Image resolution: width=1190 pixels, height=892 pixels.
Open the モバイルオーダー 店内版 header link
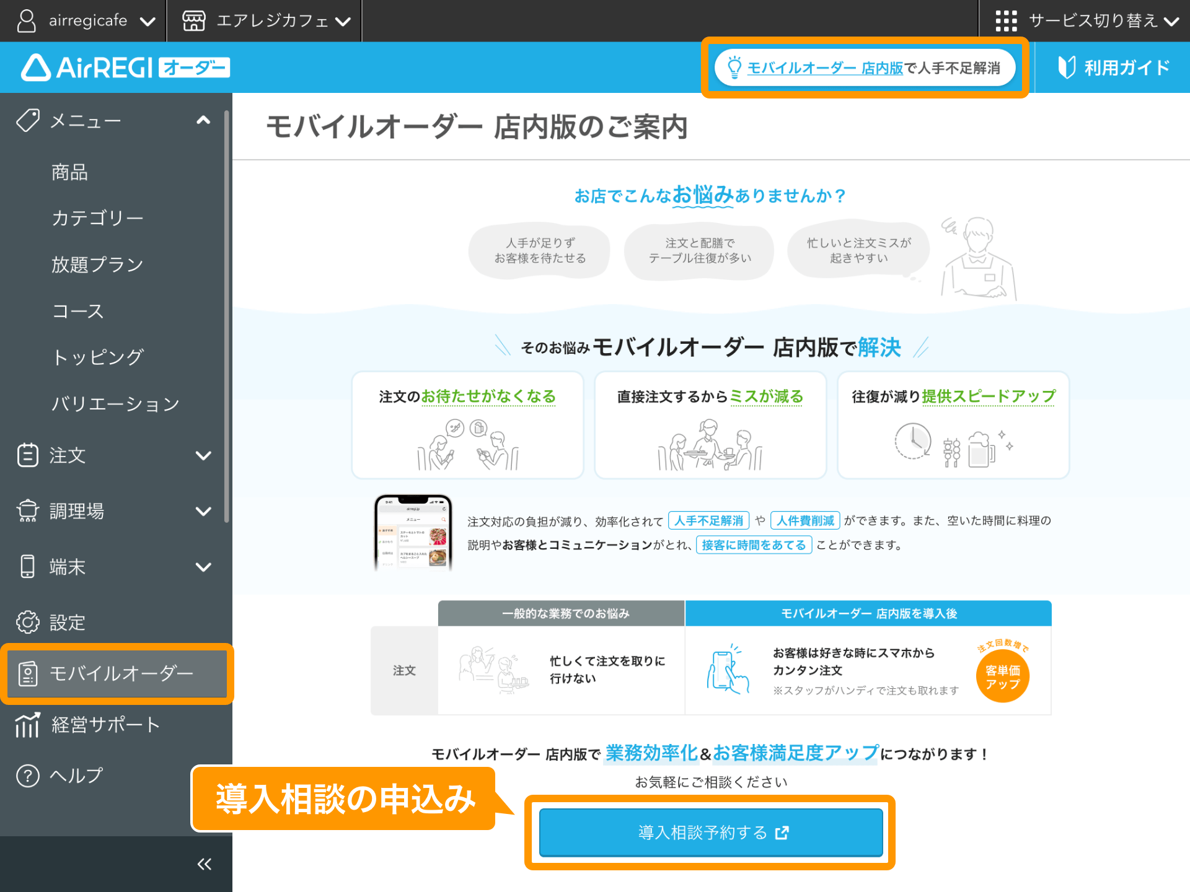pyautogui.click(x=824, y=68)
